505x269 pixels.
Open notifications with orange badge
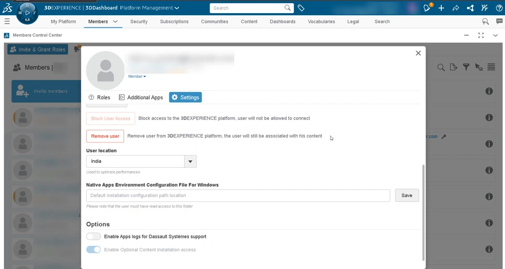pyautogui.click(x=427, y=8)
